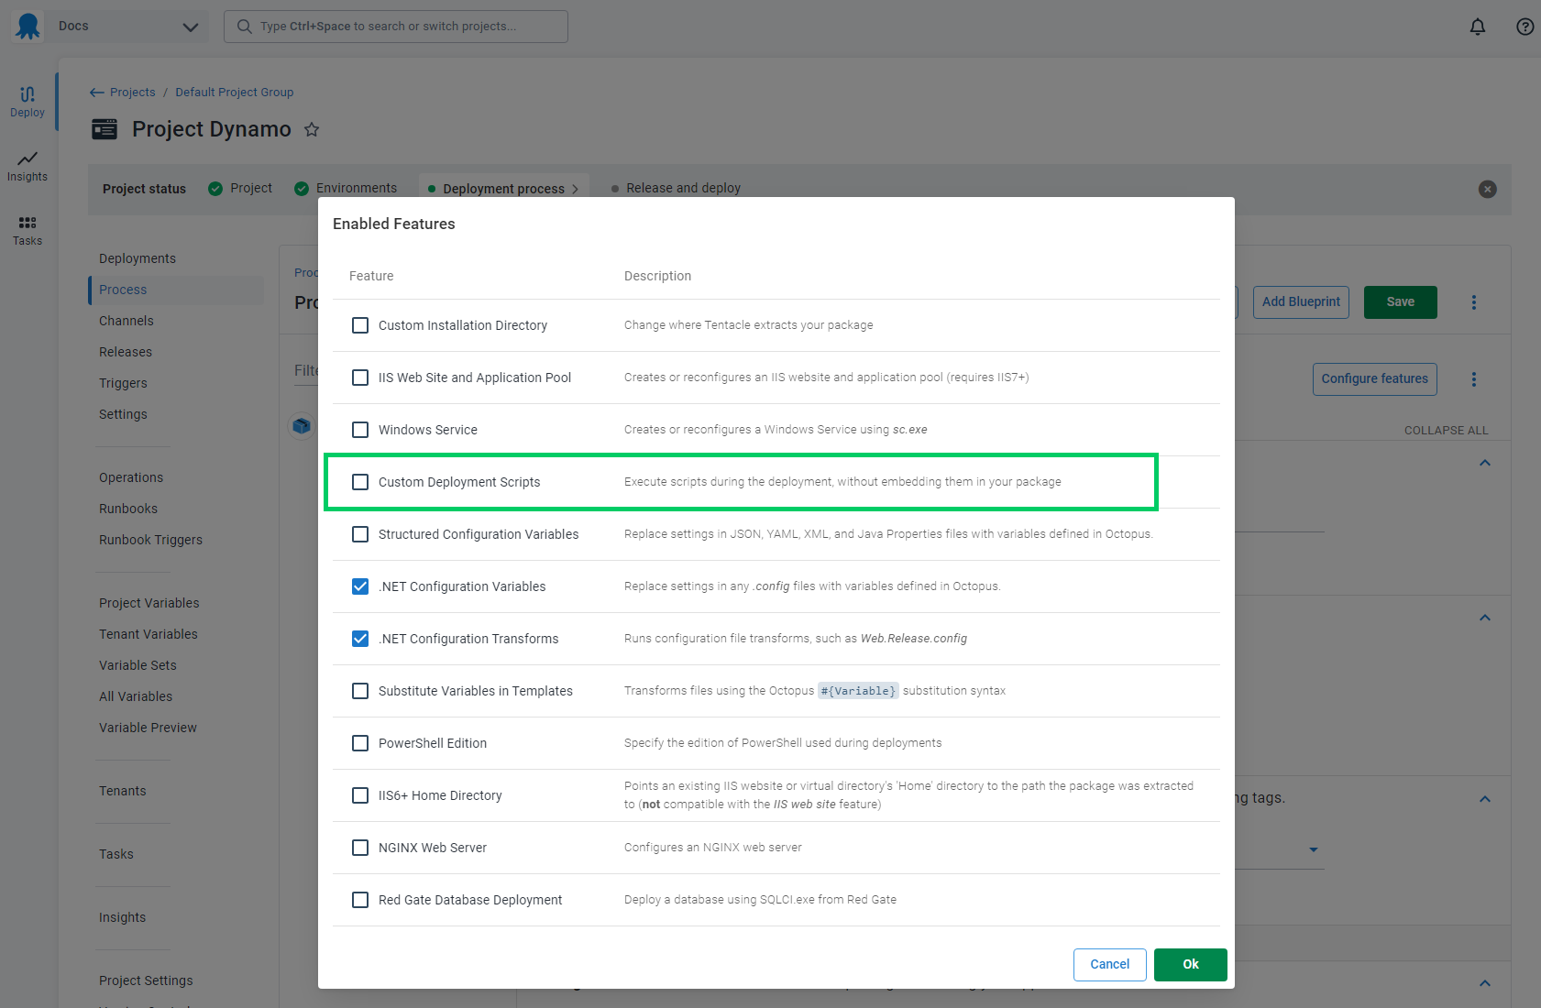Open Tenant Variables page

point(149,634)
